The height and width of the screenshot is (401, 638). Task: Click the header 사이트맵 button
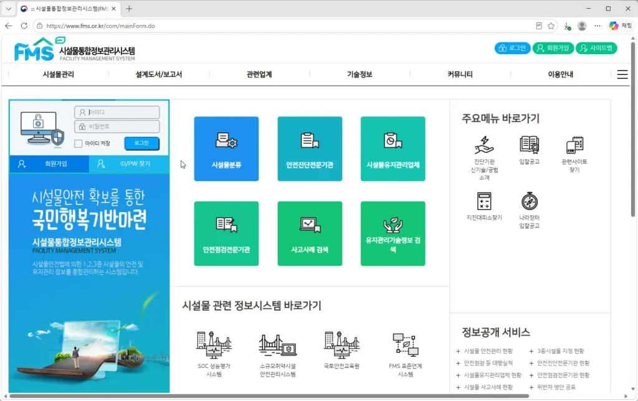click(x=596, y=48)
